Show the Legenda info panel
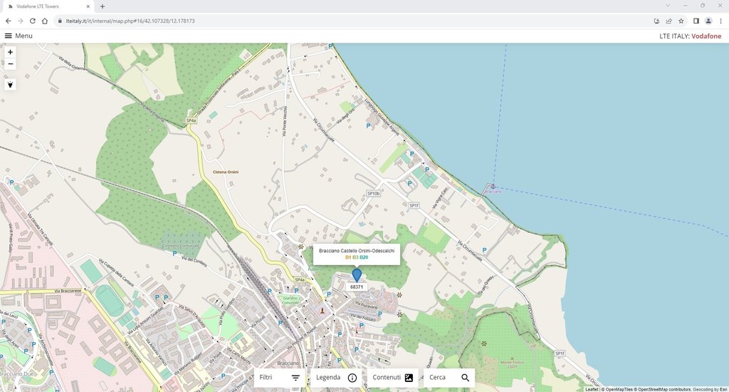 [x=336, y=378]
